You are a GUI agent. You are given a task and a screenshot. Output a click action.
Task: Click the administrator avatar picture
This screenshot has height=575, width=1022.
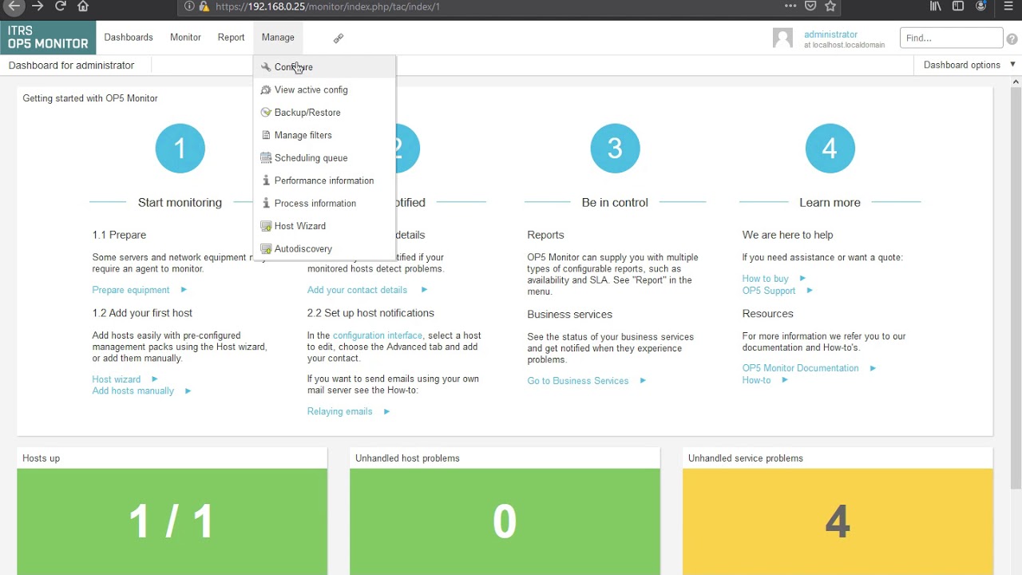point(783,38)
